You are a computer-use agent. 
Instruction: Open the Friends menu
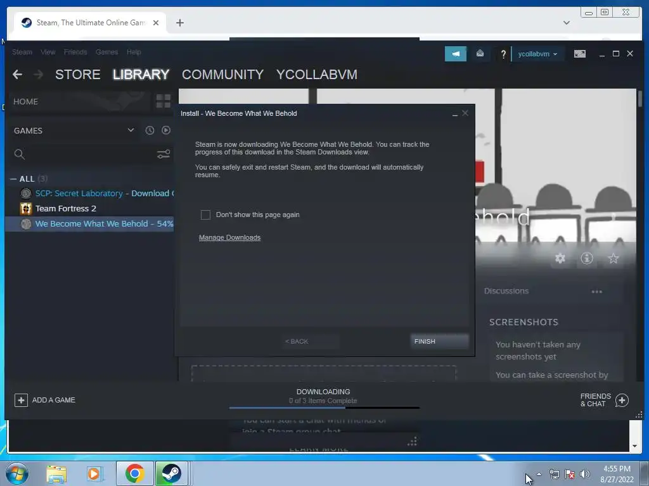coord(75,52)
